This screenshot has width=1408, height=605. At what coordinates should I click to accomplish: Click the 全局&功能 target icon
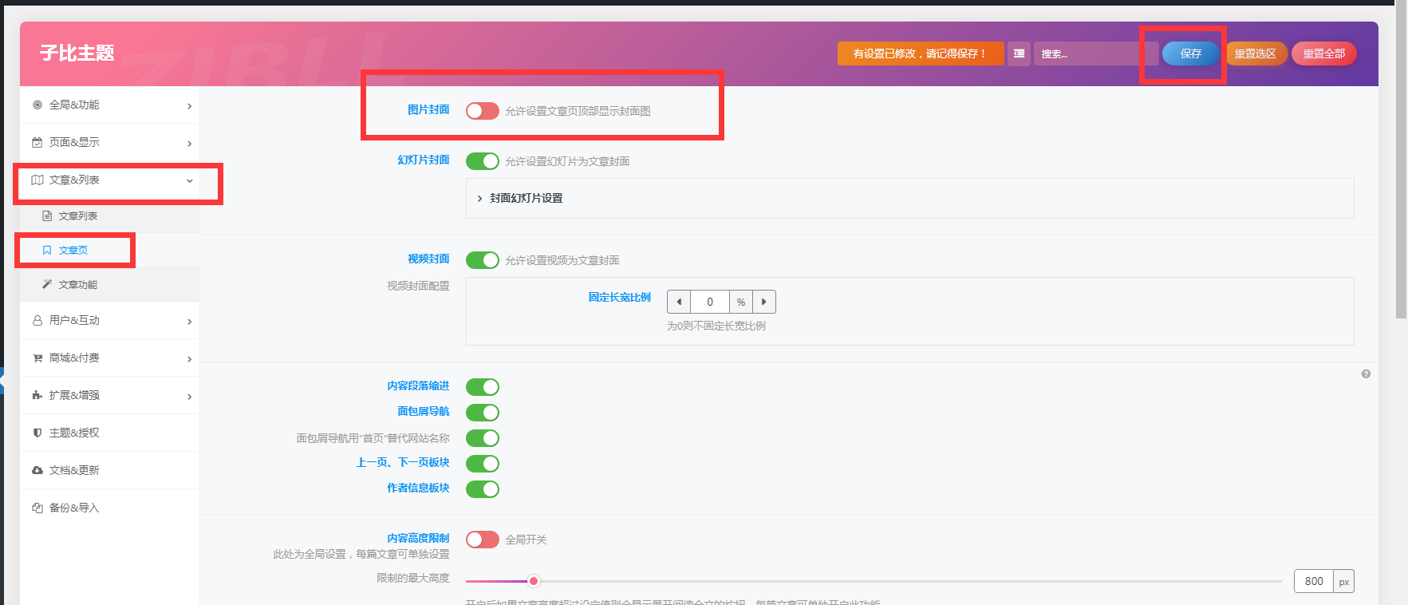click(37, 105)
